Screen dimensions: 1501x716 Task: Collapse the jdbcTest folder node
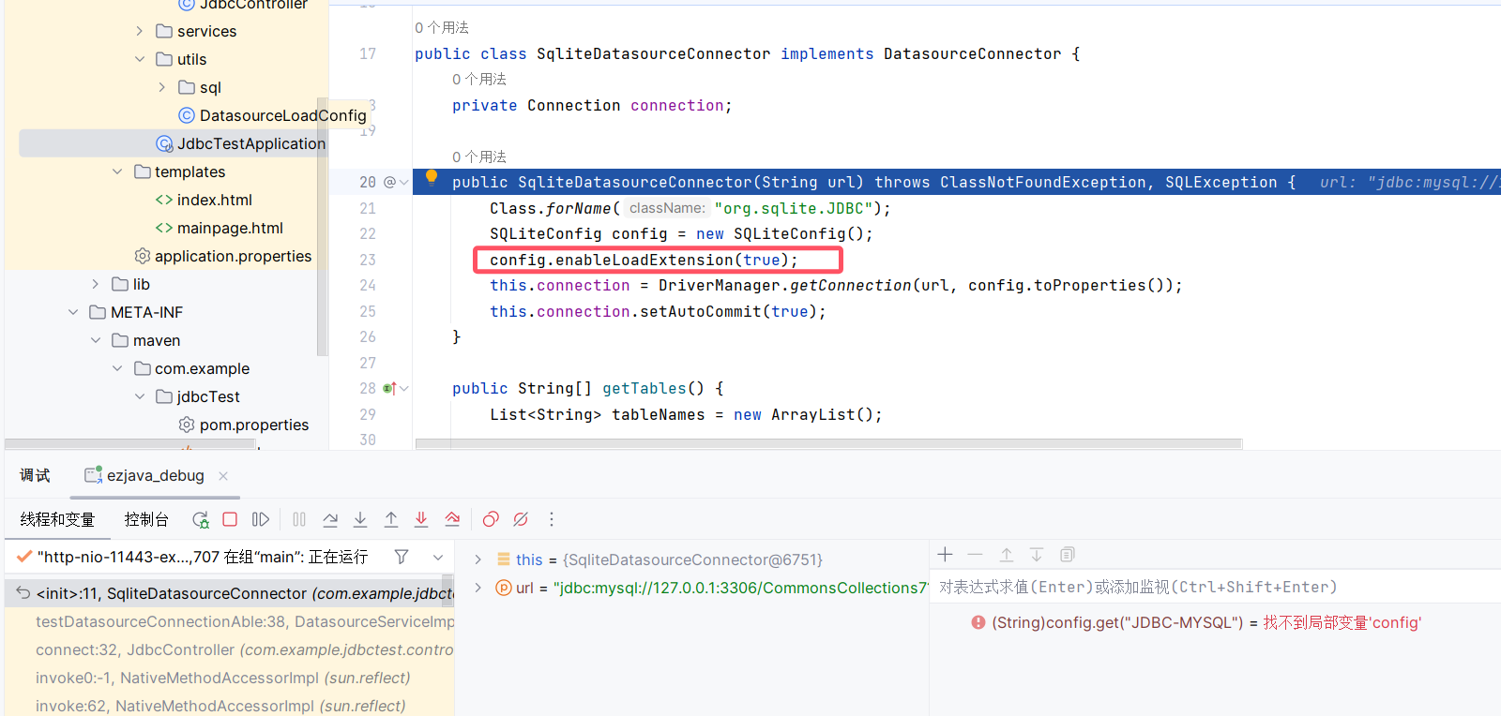click(140, 396)
